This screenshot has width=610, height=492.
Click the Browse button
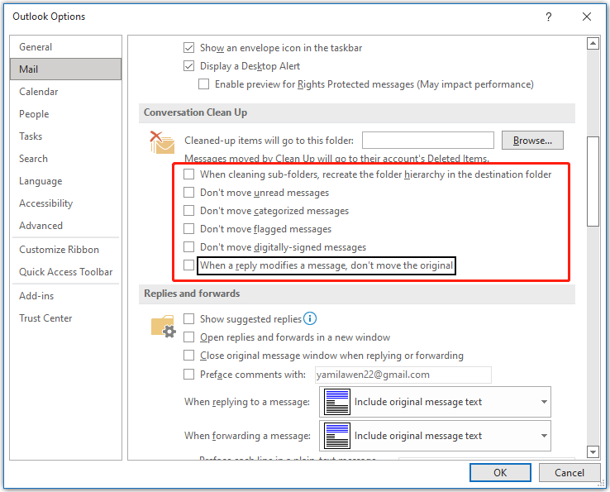[532, 141]
